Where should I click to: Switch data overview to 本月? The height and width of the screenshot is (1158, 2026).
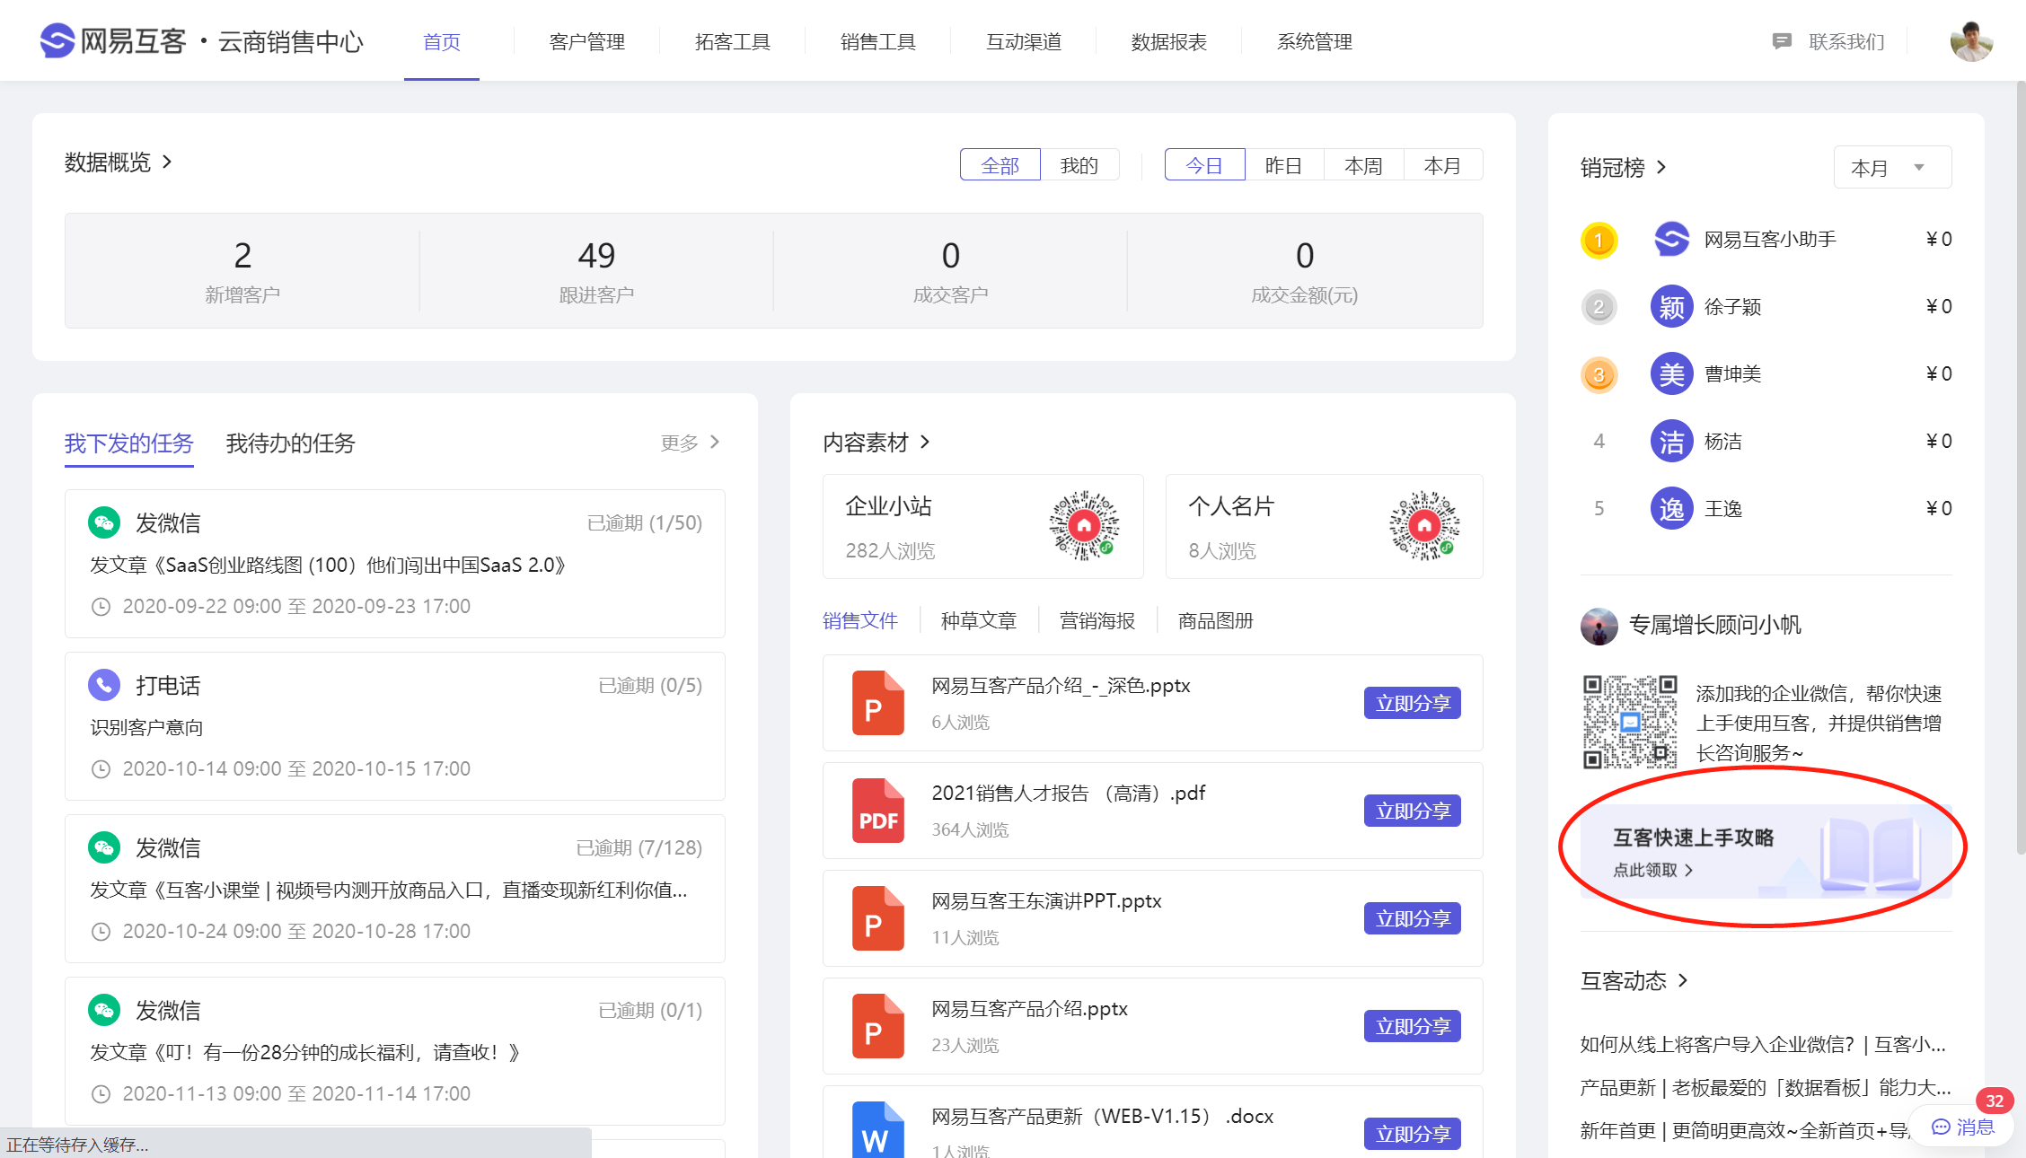pos(1442,165)
